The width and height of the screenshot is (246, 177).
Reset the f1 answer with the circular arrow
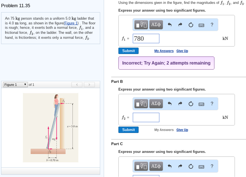(x=191, y=25)
